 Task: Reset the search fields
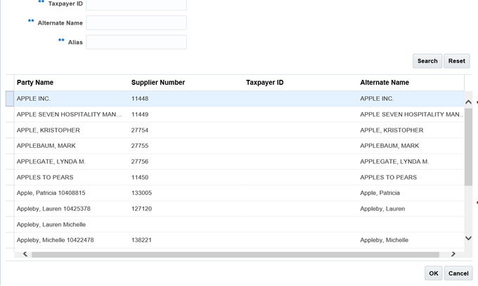coord(456,61)
